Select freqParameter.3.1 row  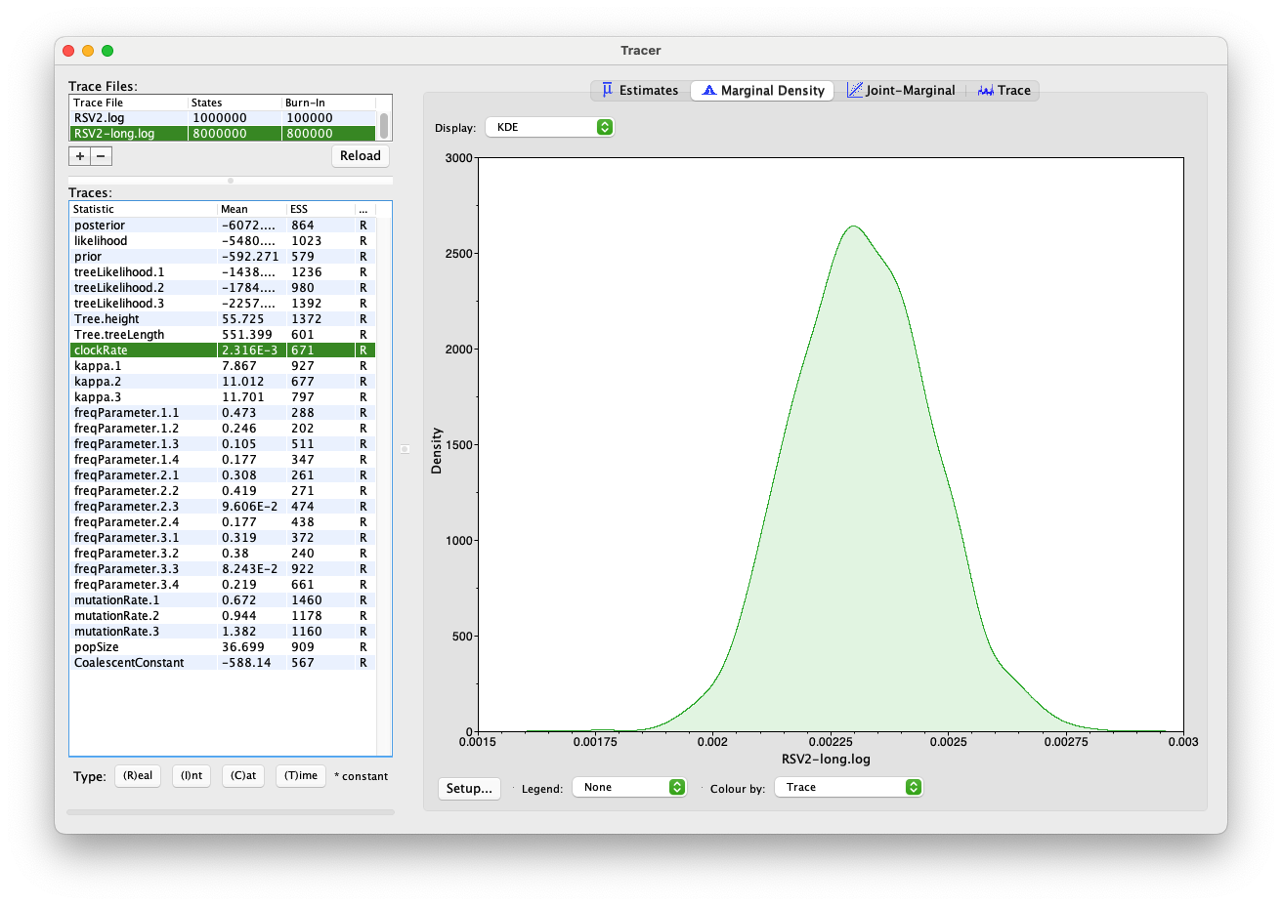(223, 537)
